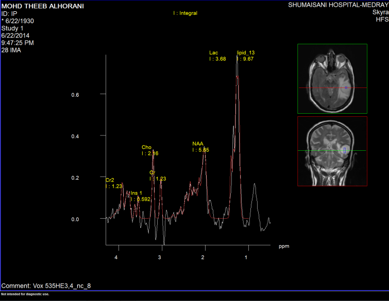Click the Cr2 peak label
The height and width of the screenshot is (301, 389).
click(110, 180)
